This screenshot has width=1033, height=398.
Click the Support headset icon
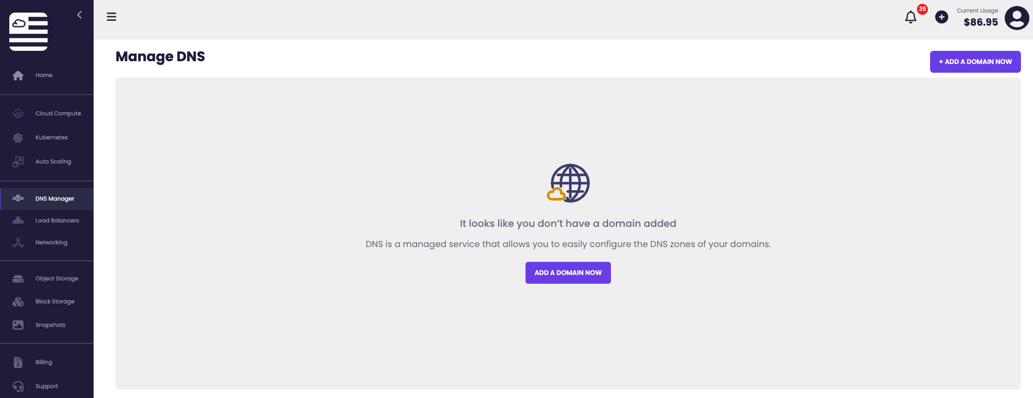click(x=18, y=387)
